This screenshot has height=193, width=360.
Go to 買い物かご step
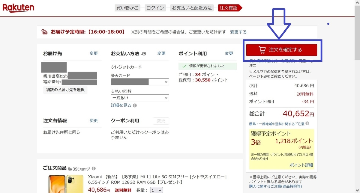tap(127, 8)
